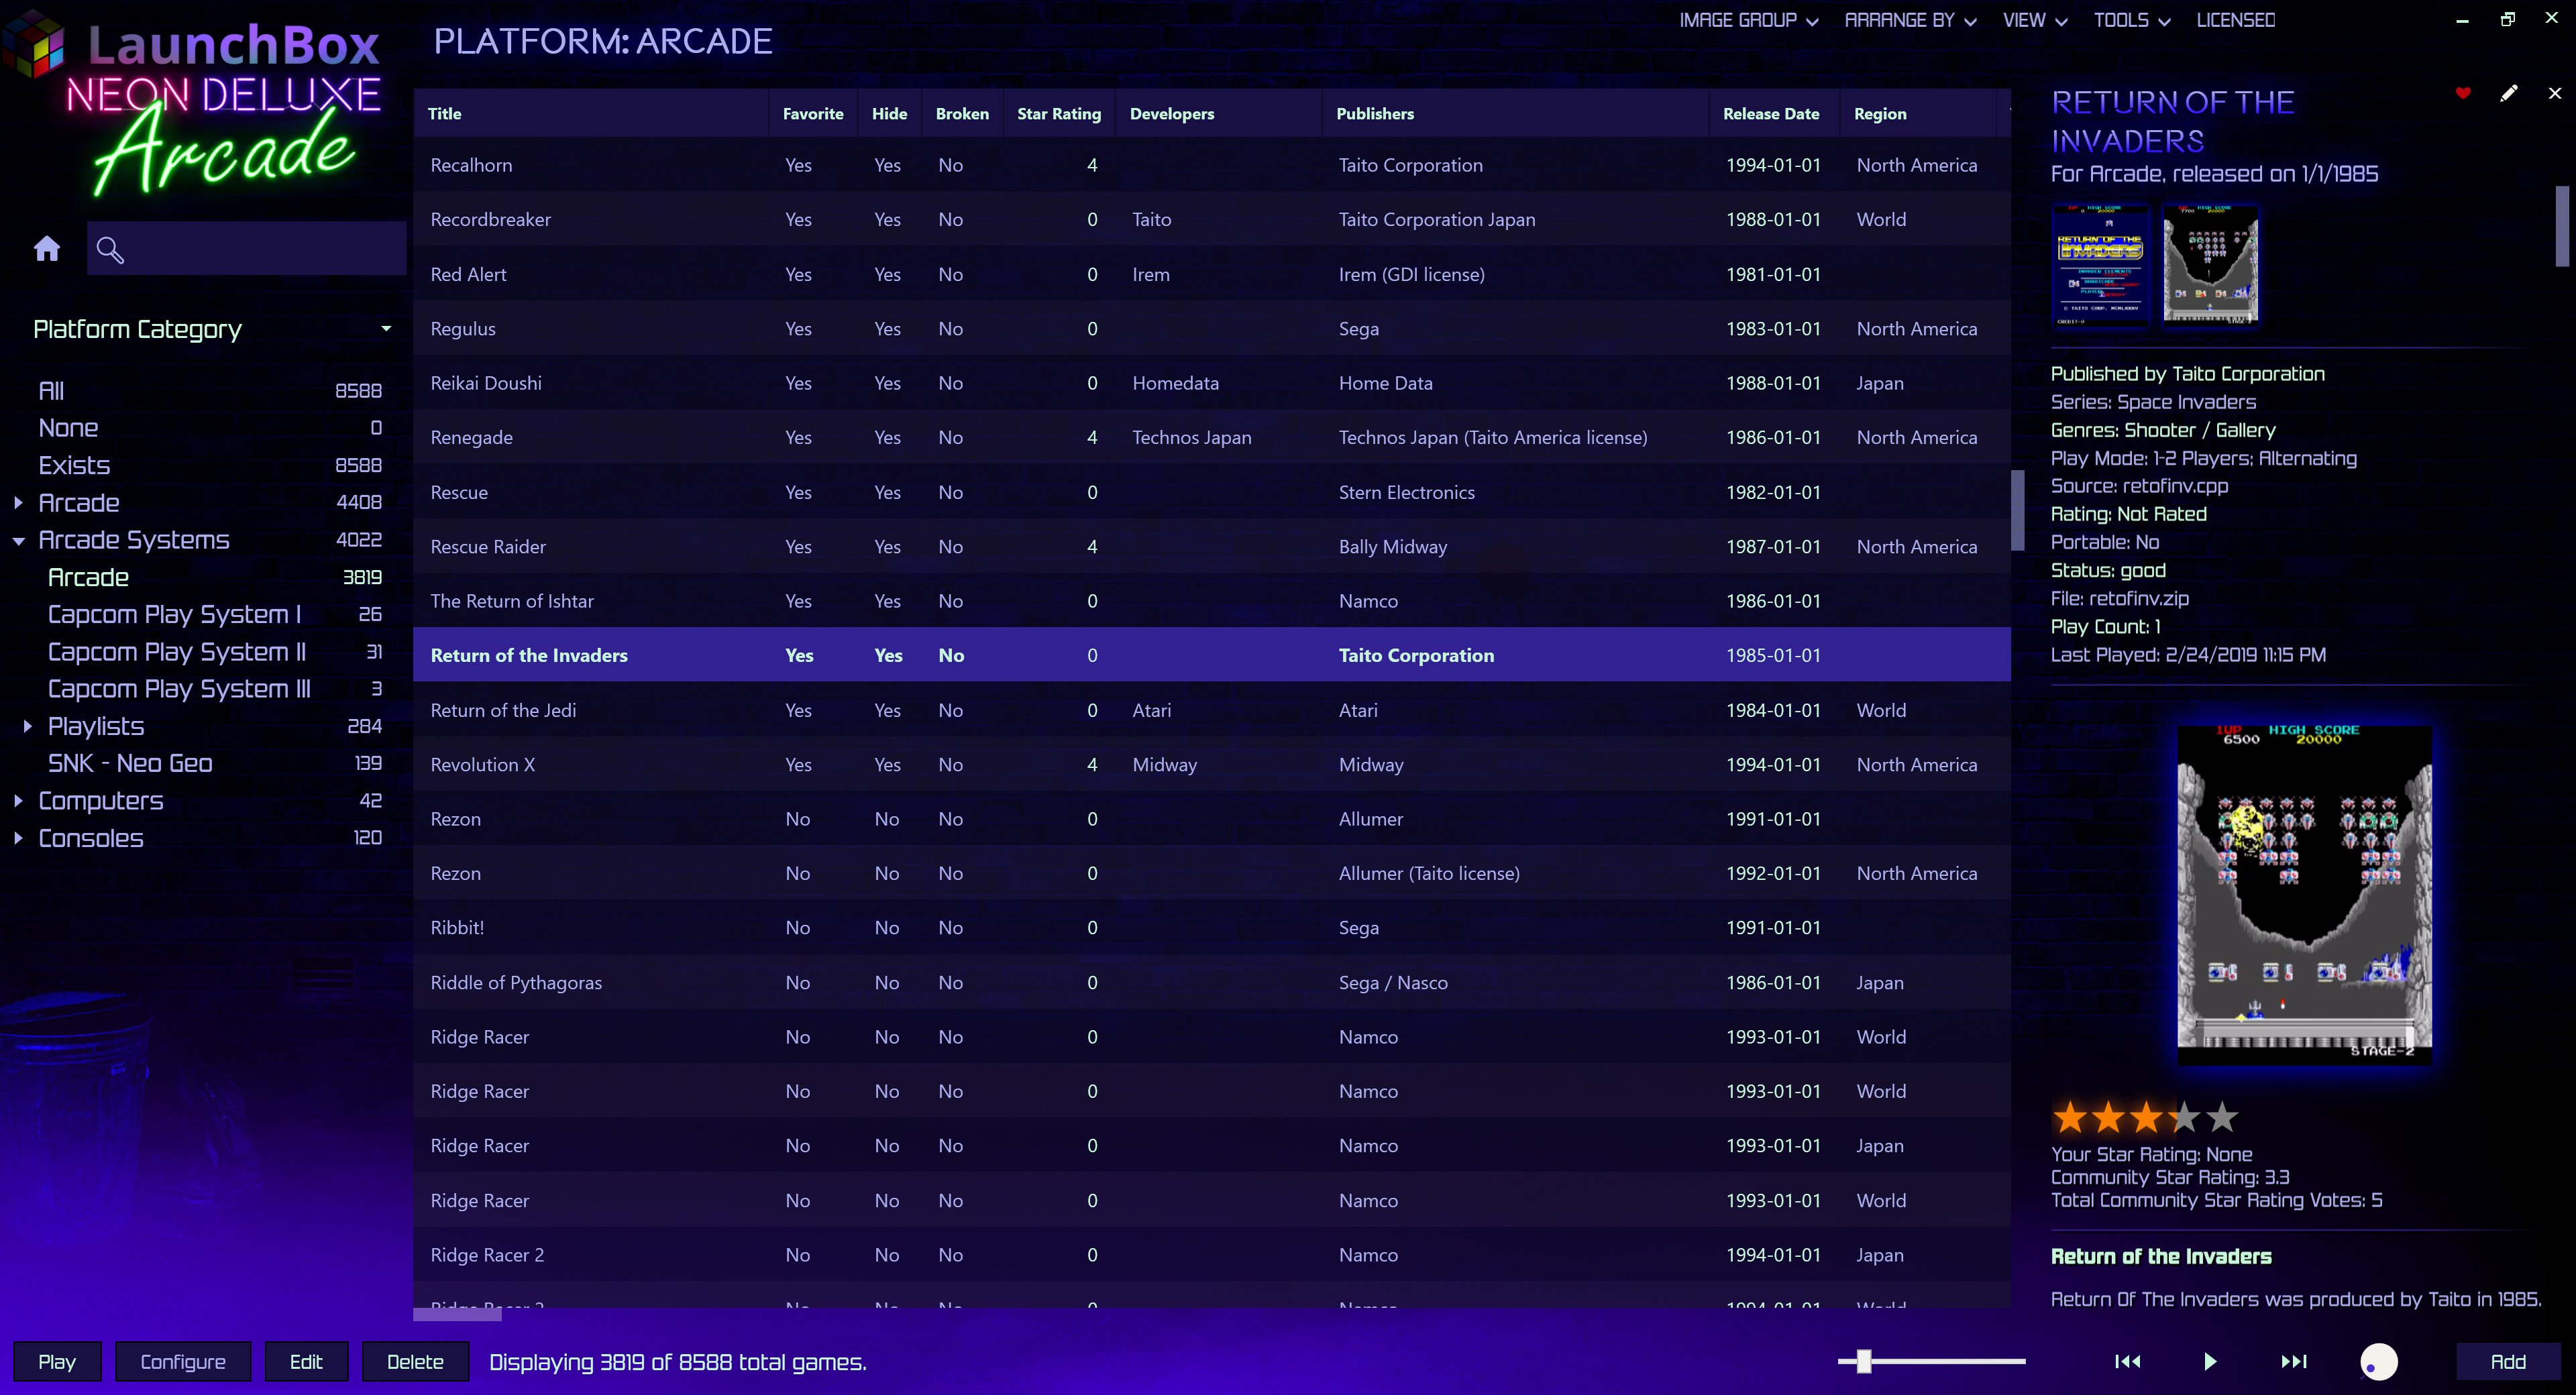Play the background music
This screenshot has width=2576, height=1395.
2210,1361
